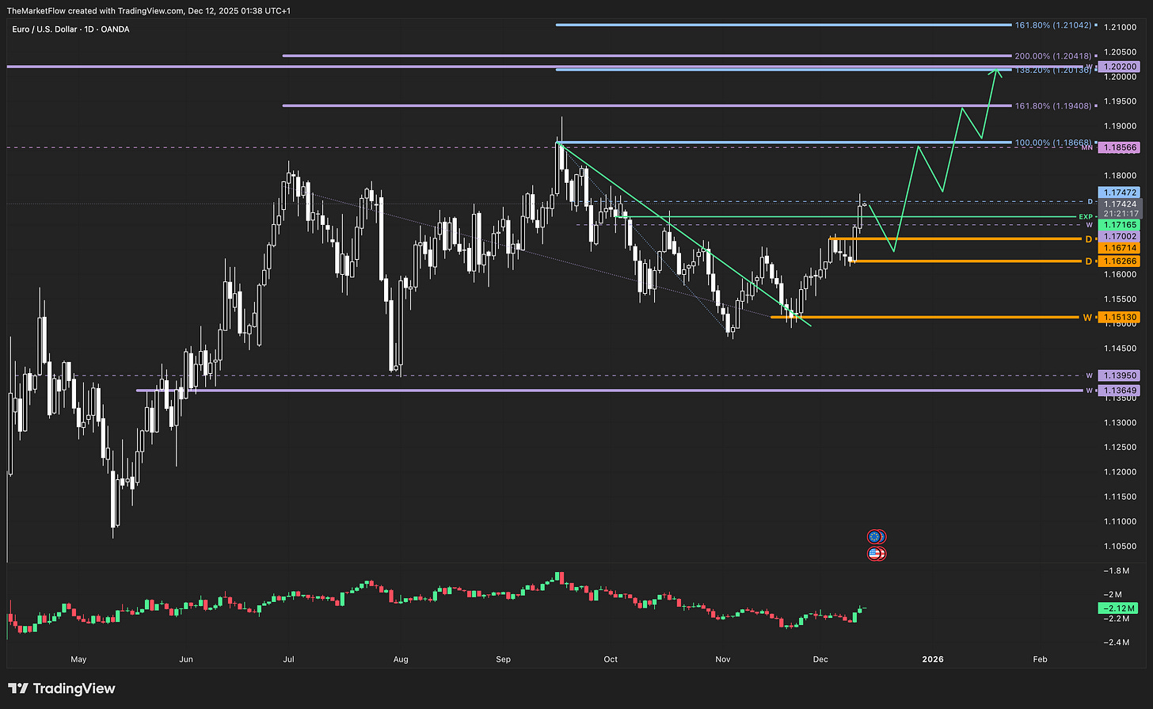1153x709 pixels.
Task: Select the Feb label on time axis
Action: coord(1041,659)
